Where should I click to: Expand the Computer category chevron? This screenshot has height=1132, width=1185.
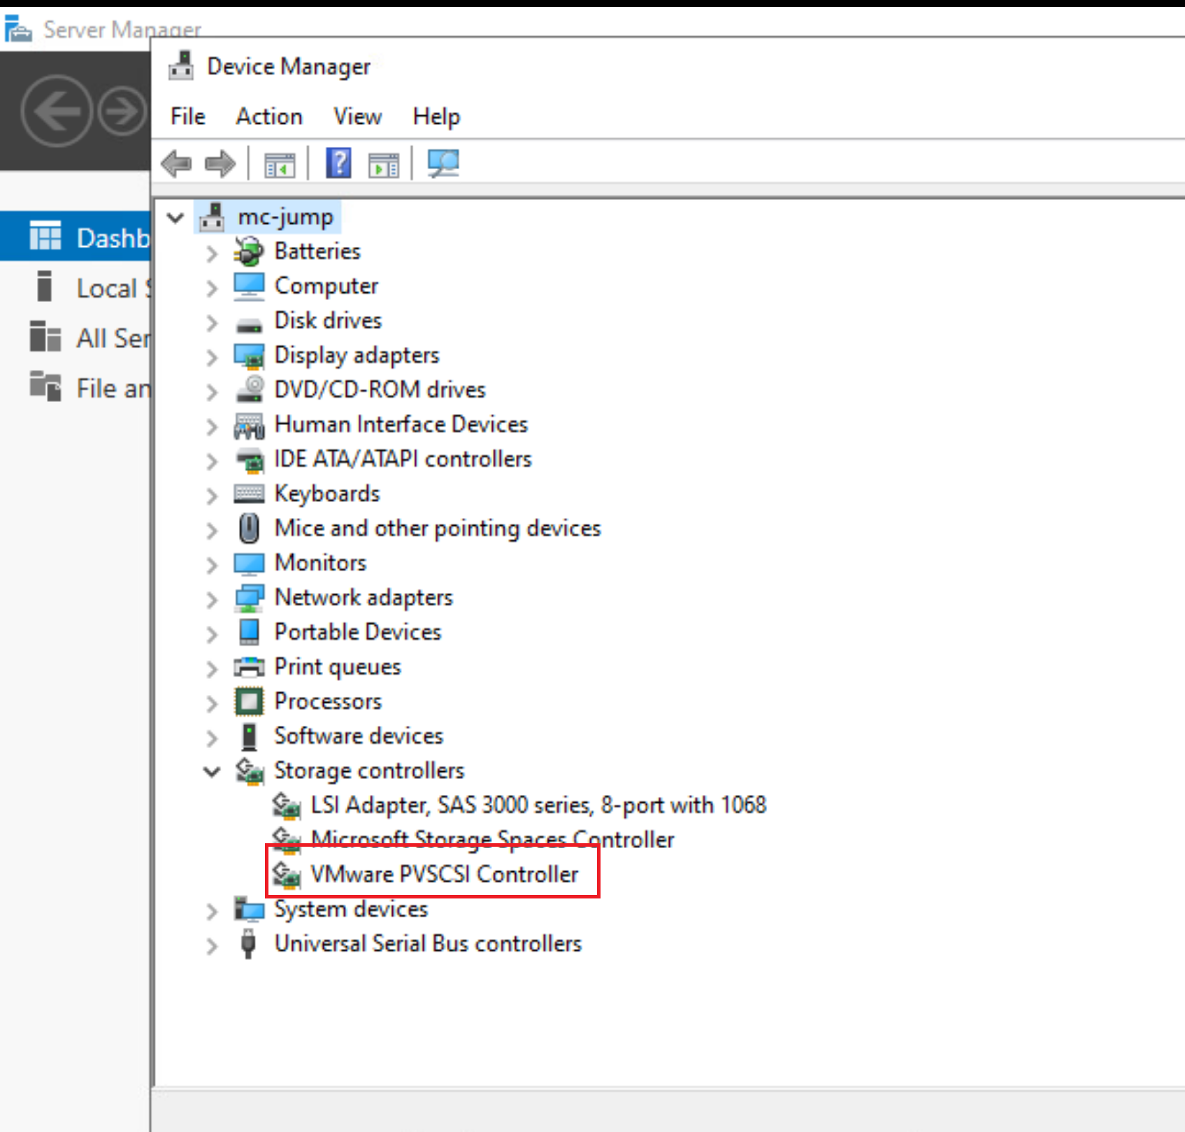pos(212,287)
